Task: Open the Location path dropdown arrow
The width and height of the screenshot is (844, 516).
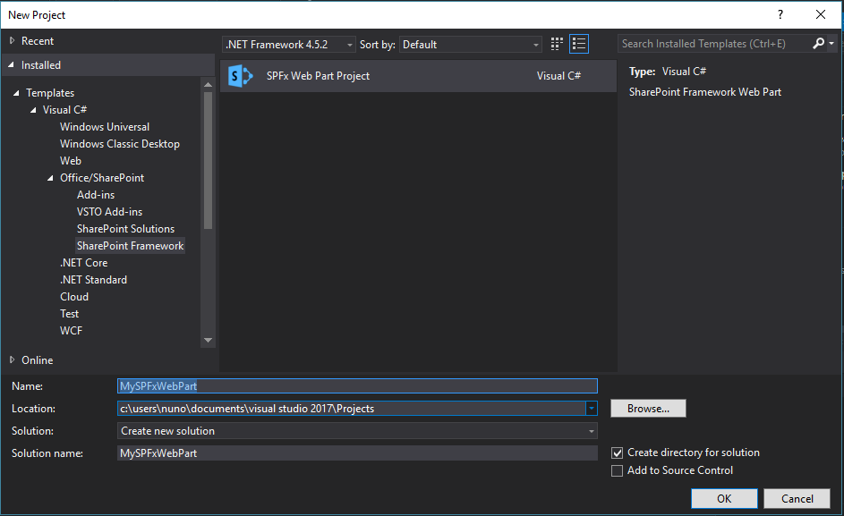Action: pyautogui.click(x=592, y=409)
